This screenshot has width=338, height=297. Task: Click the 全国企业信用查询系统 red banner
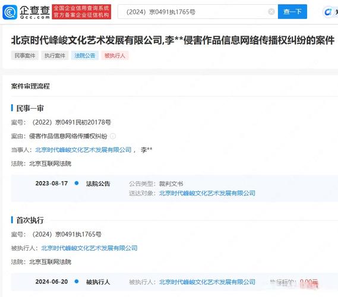click(81, 12)
